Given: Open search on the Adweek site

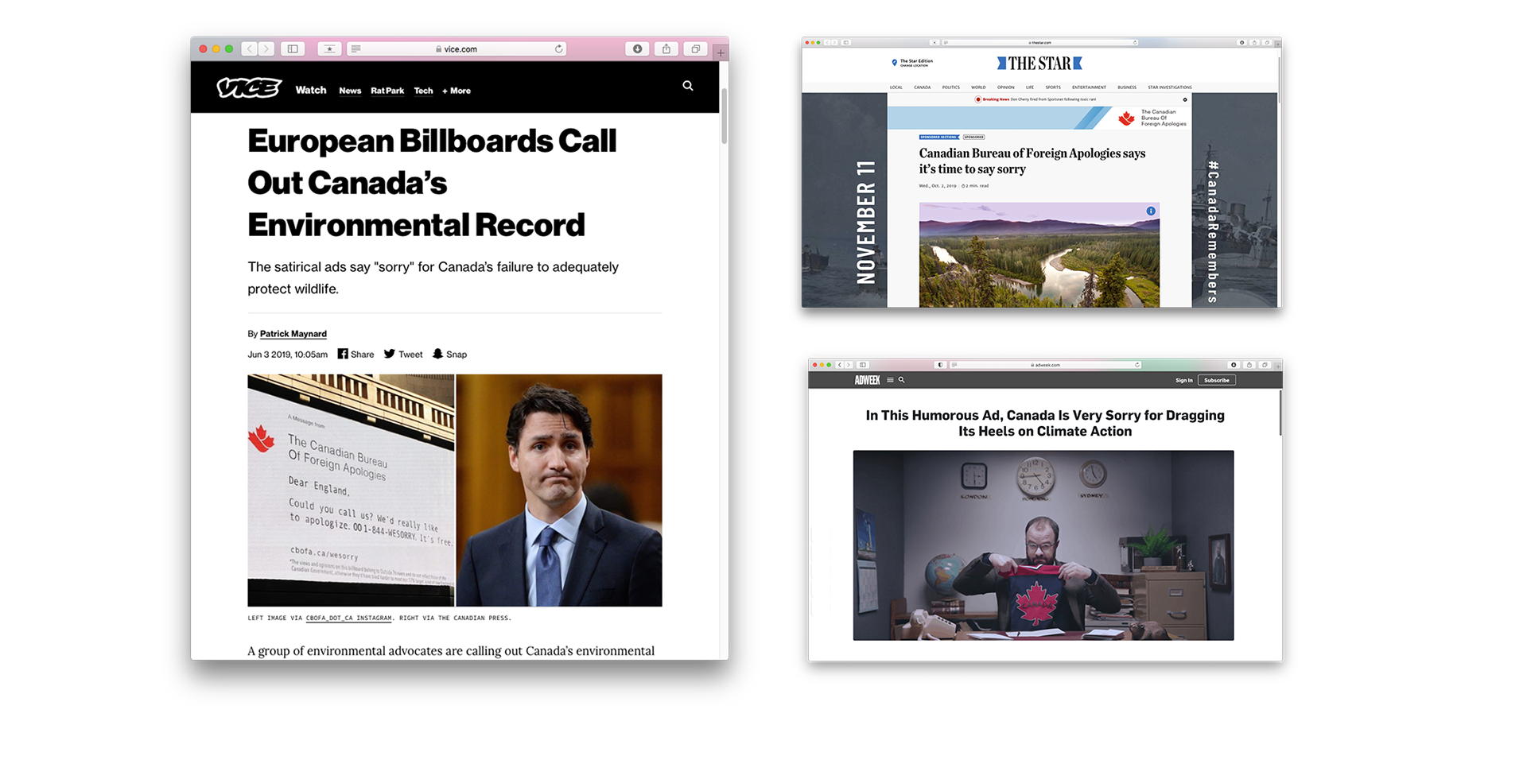Looking at the screenshot, I should point(901,380).
